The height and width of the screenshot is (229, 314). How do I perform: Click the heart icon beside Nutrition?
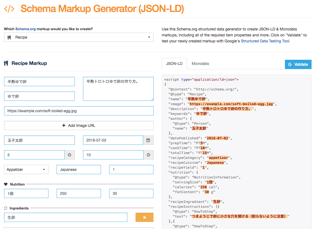click(6, 184)
